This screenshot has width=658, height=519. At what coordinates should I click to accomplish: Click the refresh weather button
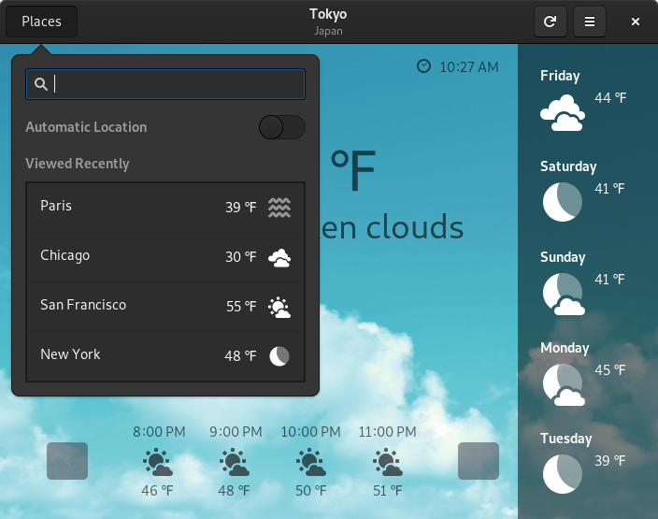click(x=550, y=22)
